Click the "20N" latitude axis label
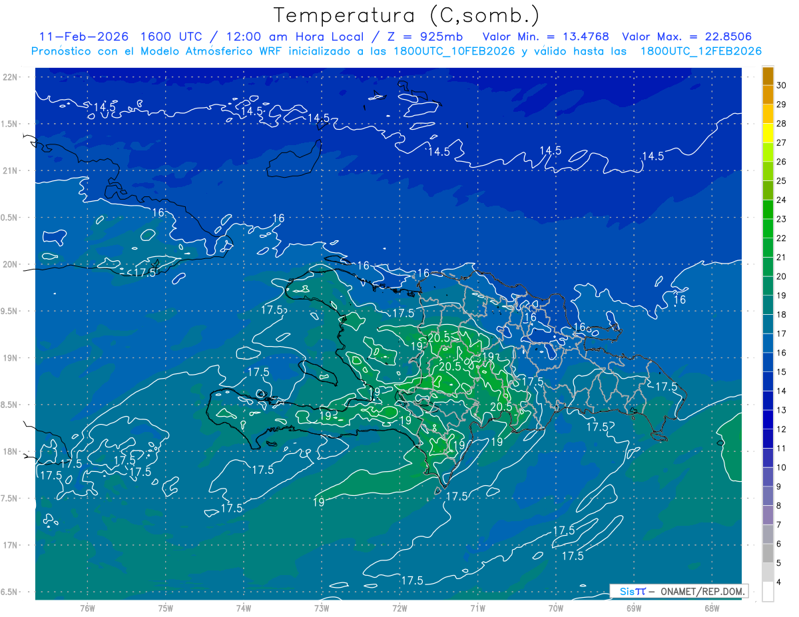The height and width of the screenshot is (617, 799). click(x=11, y=264)
